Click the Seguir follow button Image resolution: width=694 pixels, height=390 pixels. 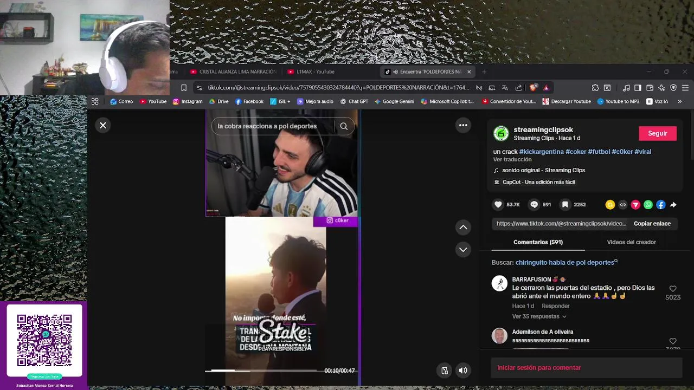pos(657,133)
